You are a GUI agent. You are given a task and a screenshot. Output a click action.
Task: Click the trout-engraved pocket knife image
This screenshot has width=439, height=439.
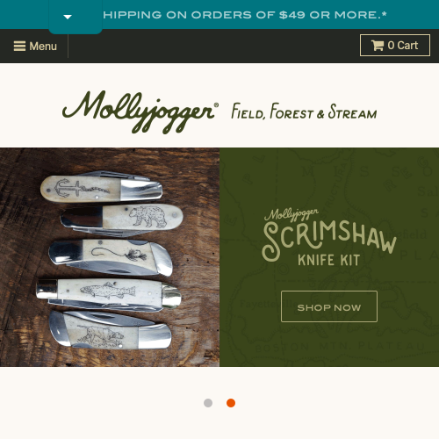click(109, 294)
